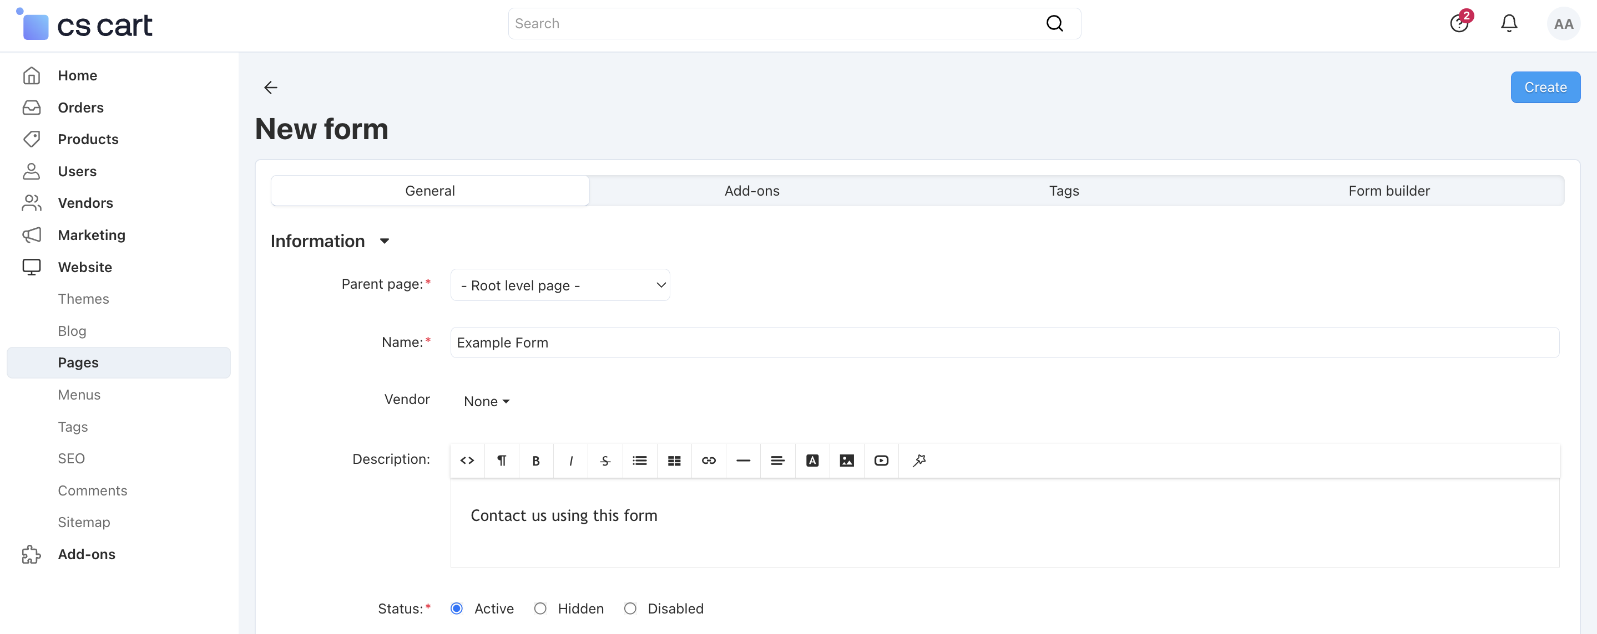Click the Marketing megaphone icon
Screen dimensions: 1597x634
[x=32, y=236]
